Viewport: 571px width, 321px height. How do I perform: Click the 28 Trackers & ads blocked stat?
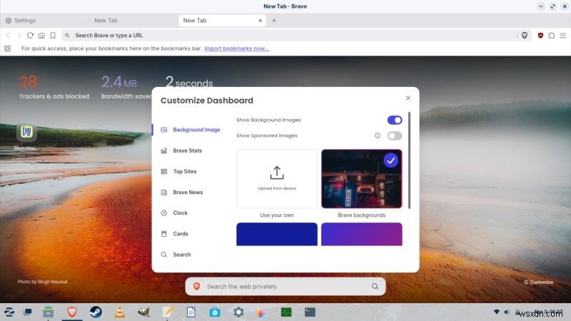[x=54, y=87]
